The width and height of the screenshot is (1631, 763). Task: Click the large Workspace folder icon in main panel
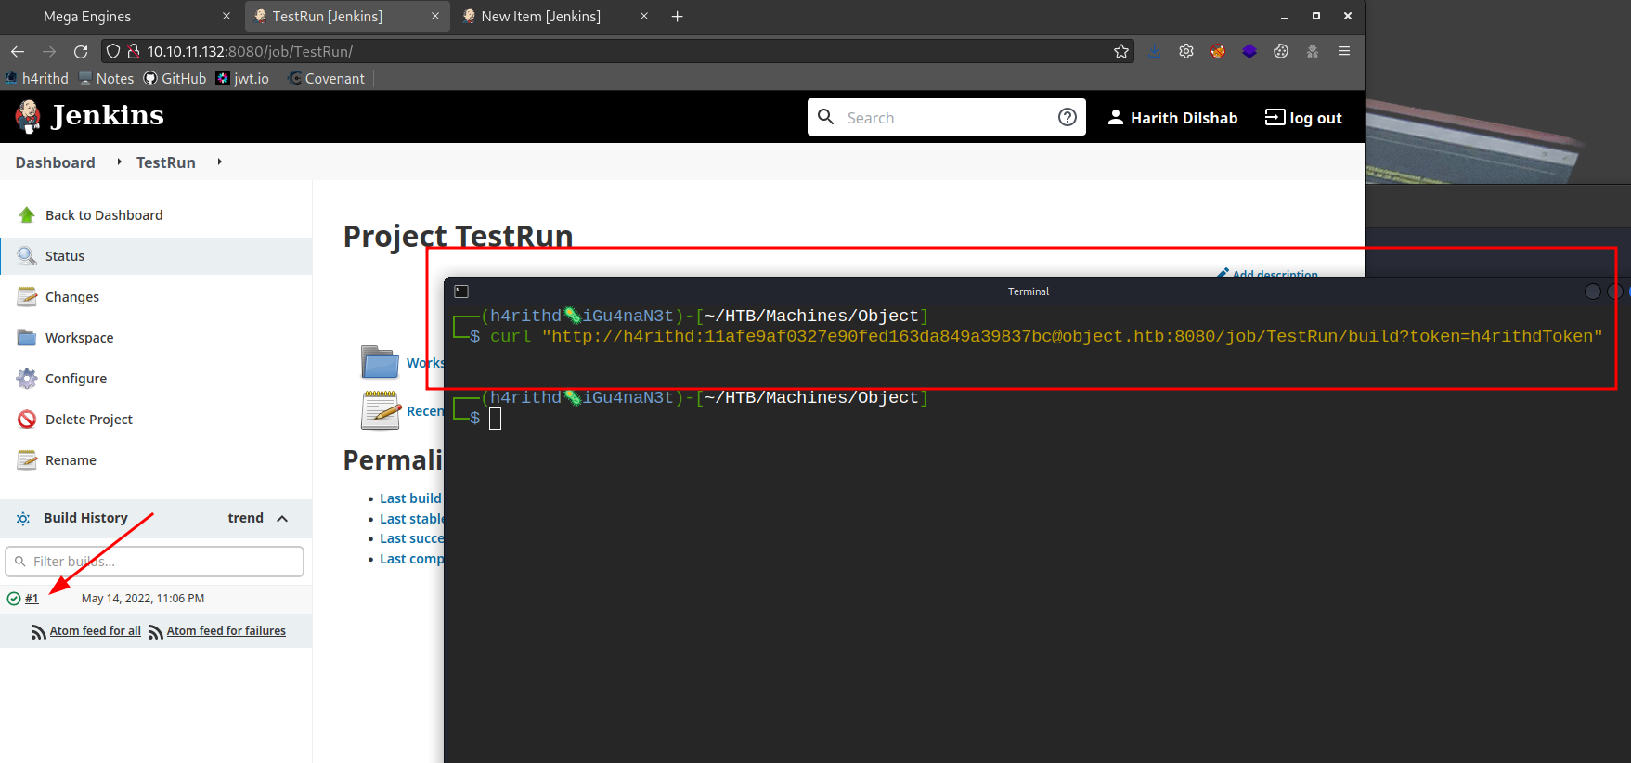click(381, 362)
